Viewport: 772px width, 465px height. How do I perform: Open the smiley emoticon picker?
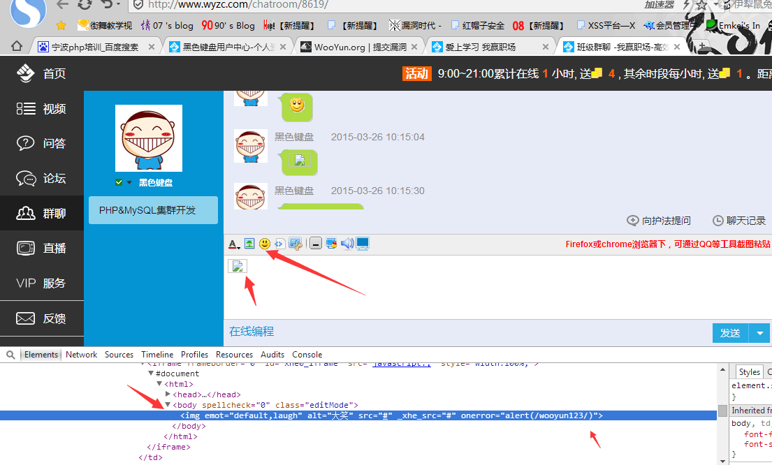[265, 244]
